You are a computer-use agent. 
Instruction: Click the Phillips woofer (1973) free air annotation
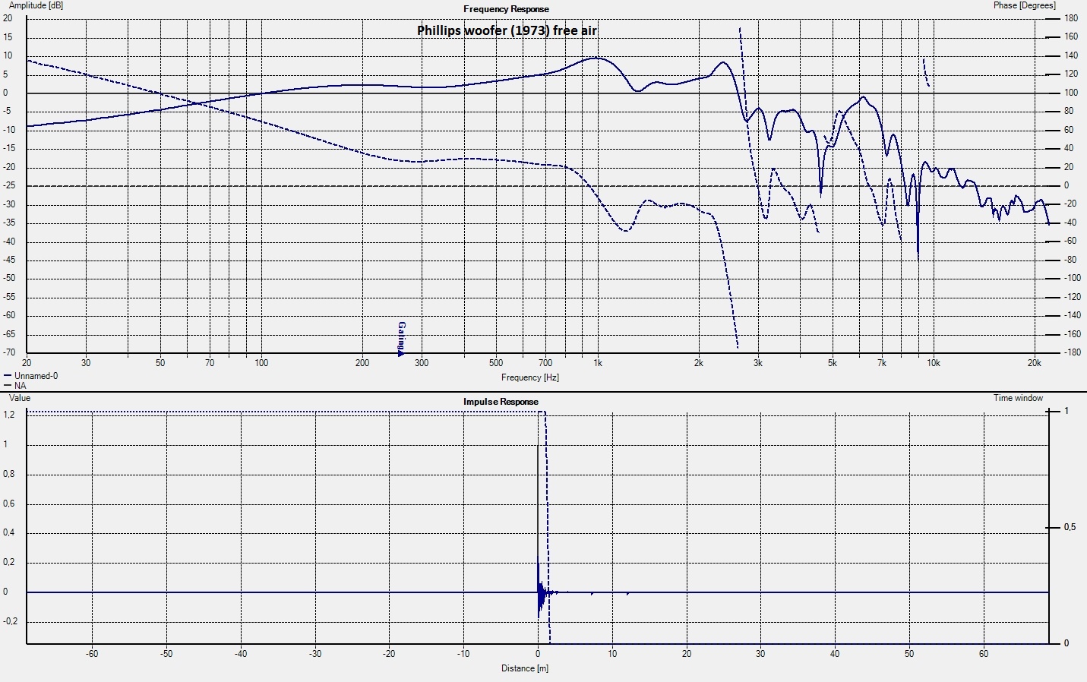click(x=507, y=30)
